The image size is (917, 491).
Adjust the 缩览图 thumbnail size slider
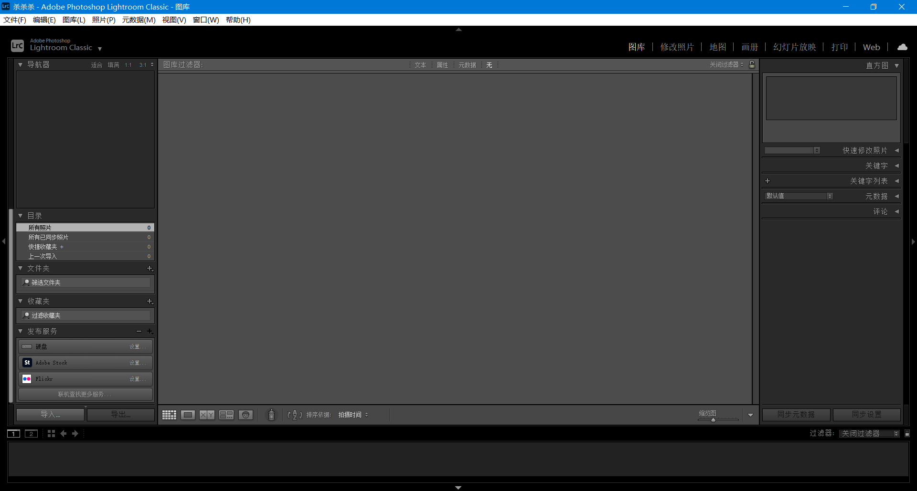714,420
